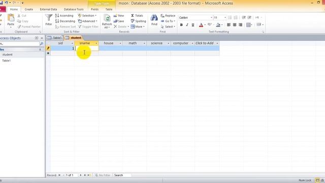
Task: Open the Database Tools tab
Action: click(x=74, y=9)
